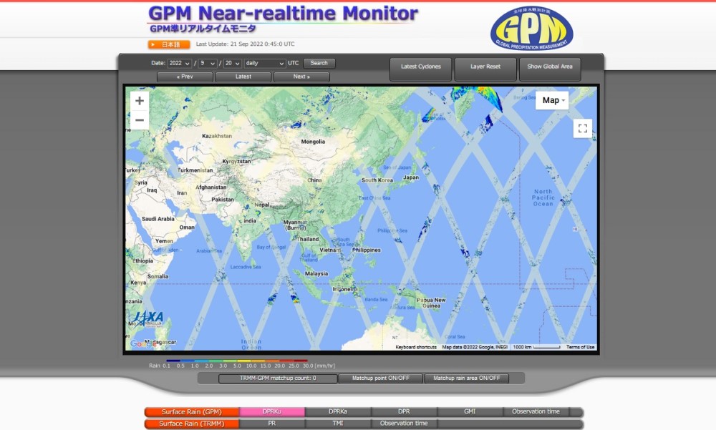Click the 1000 km map scale
The height and width of the screenshot is (430, 716).
point(536,348)
